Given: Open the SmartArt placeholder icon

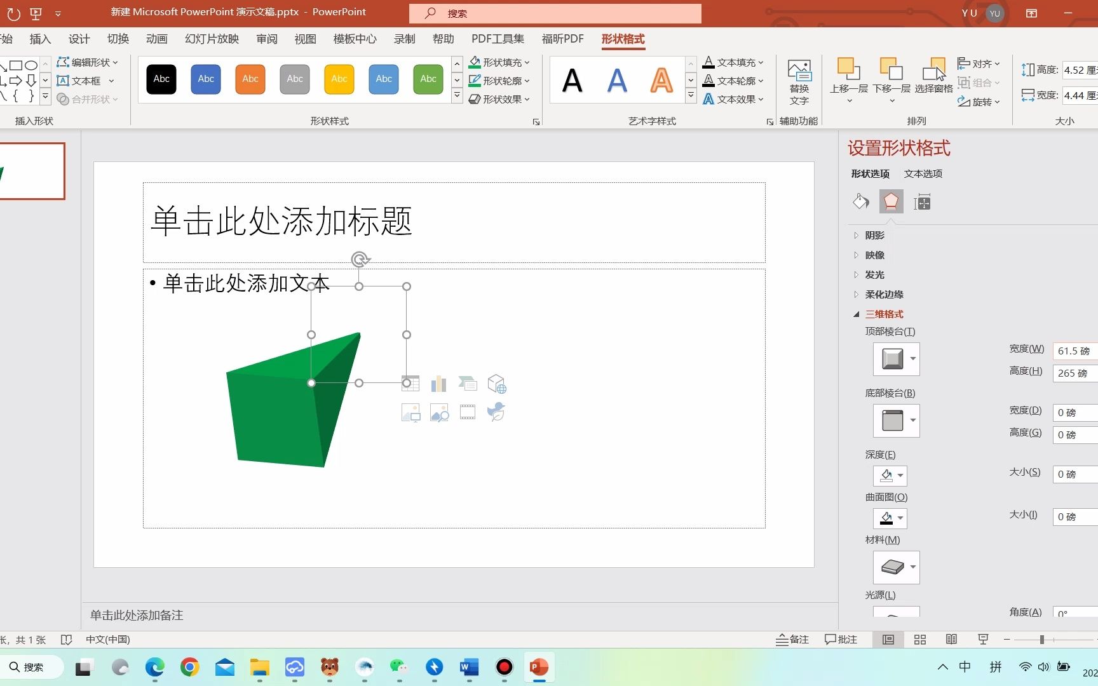Looking at the screenshot, I should [x=468, y=384].
